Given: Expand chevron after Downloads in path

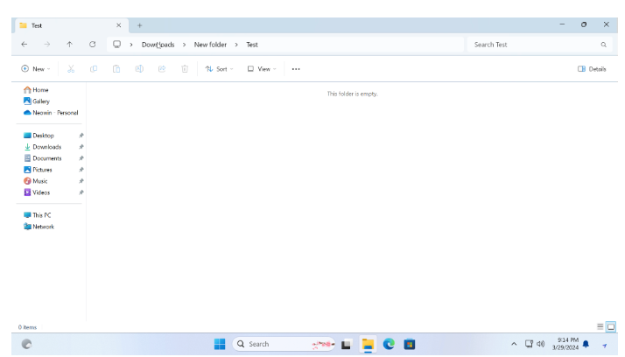Looking at the screenshot, I should 184,45.
